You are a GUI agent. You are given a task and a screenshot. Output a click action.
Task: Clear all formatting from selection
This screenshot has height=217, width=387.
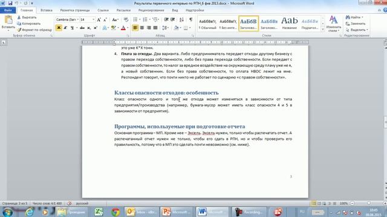click(126, 20)
